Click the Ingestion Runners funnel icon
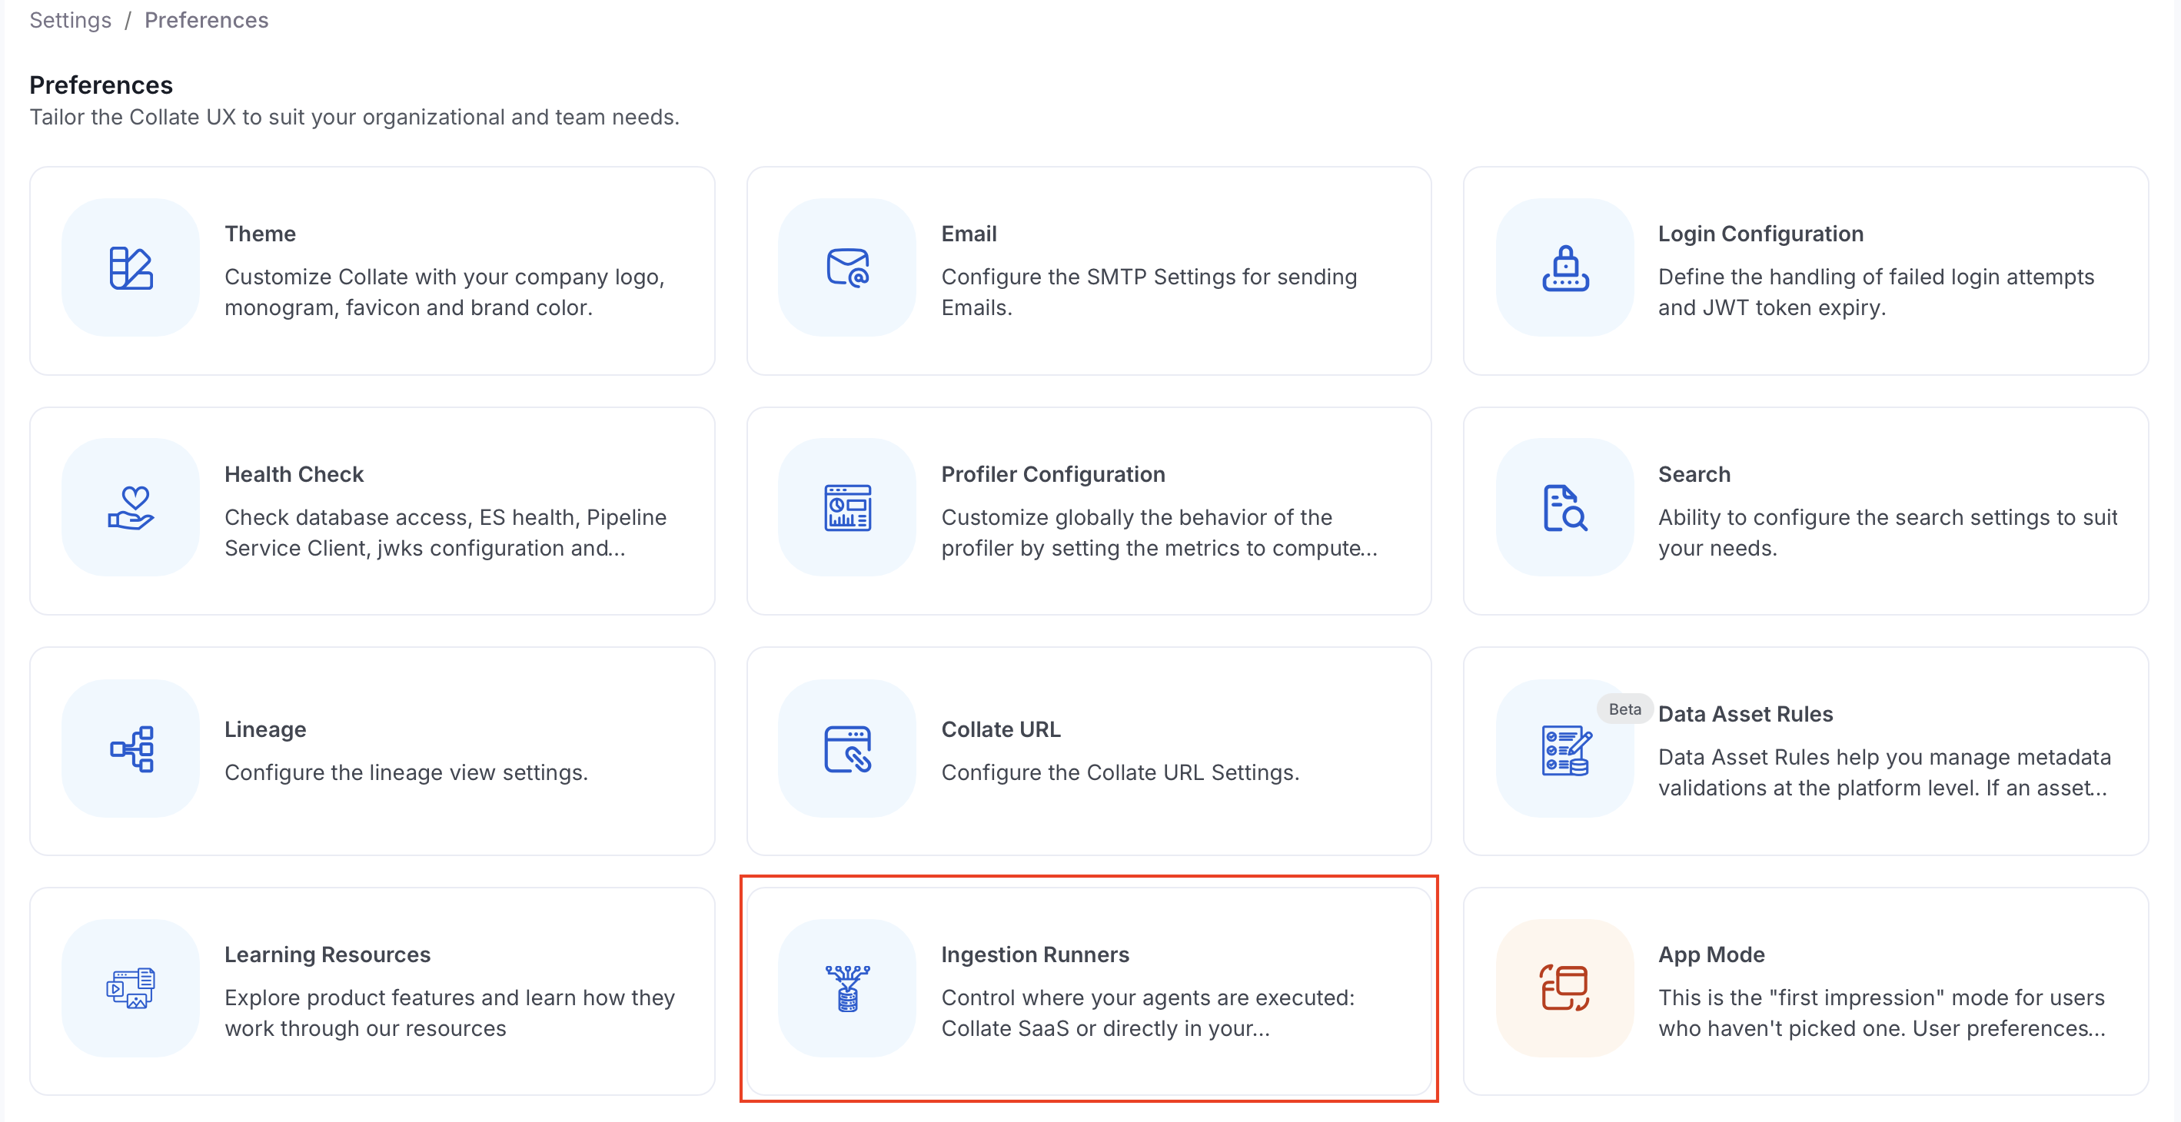Viewport: 2181px width, 1122px height. coord(847,988)
